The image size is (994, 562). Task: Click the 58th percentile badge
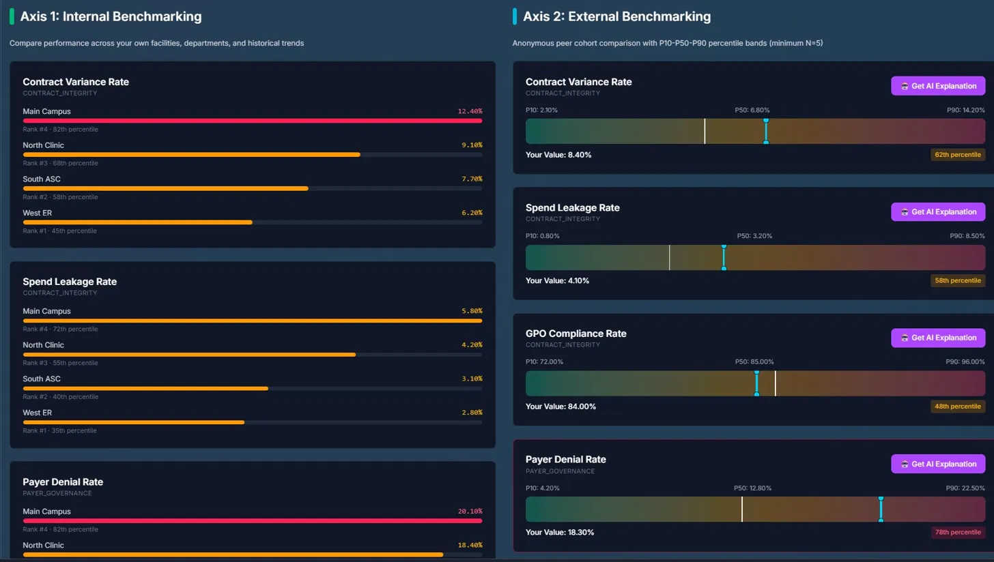pos(958,280)
